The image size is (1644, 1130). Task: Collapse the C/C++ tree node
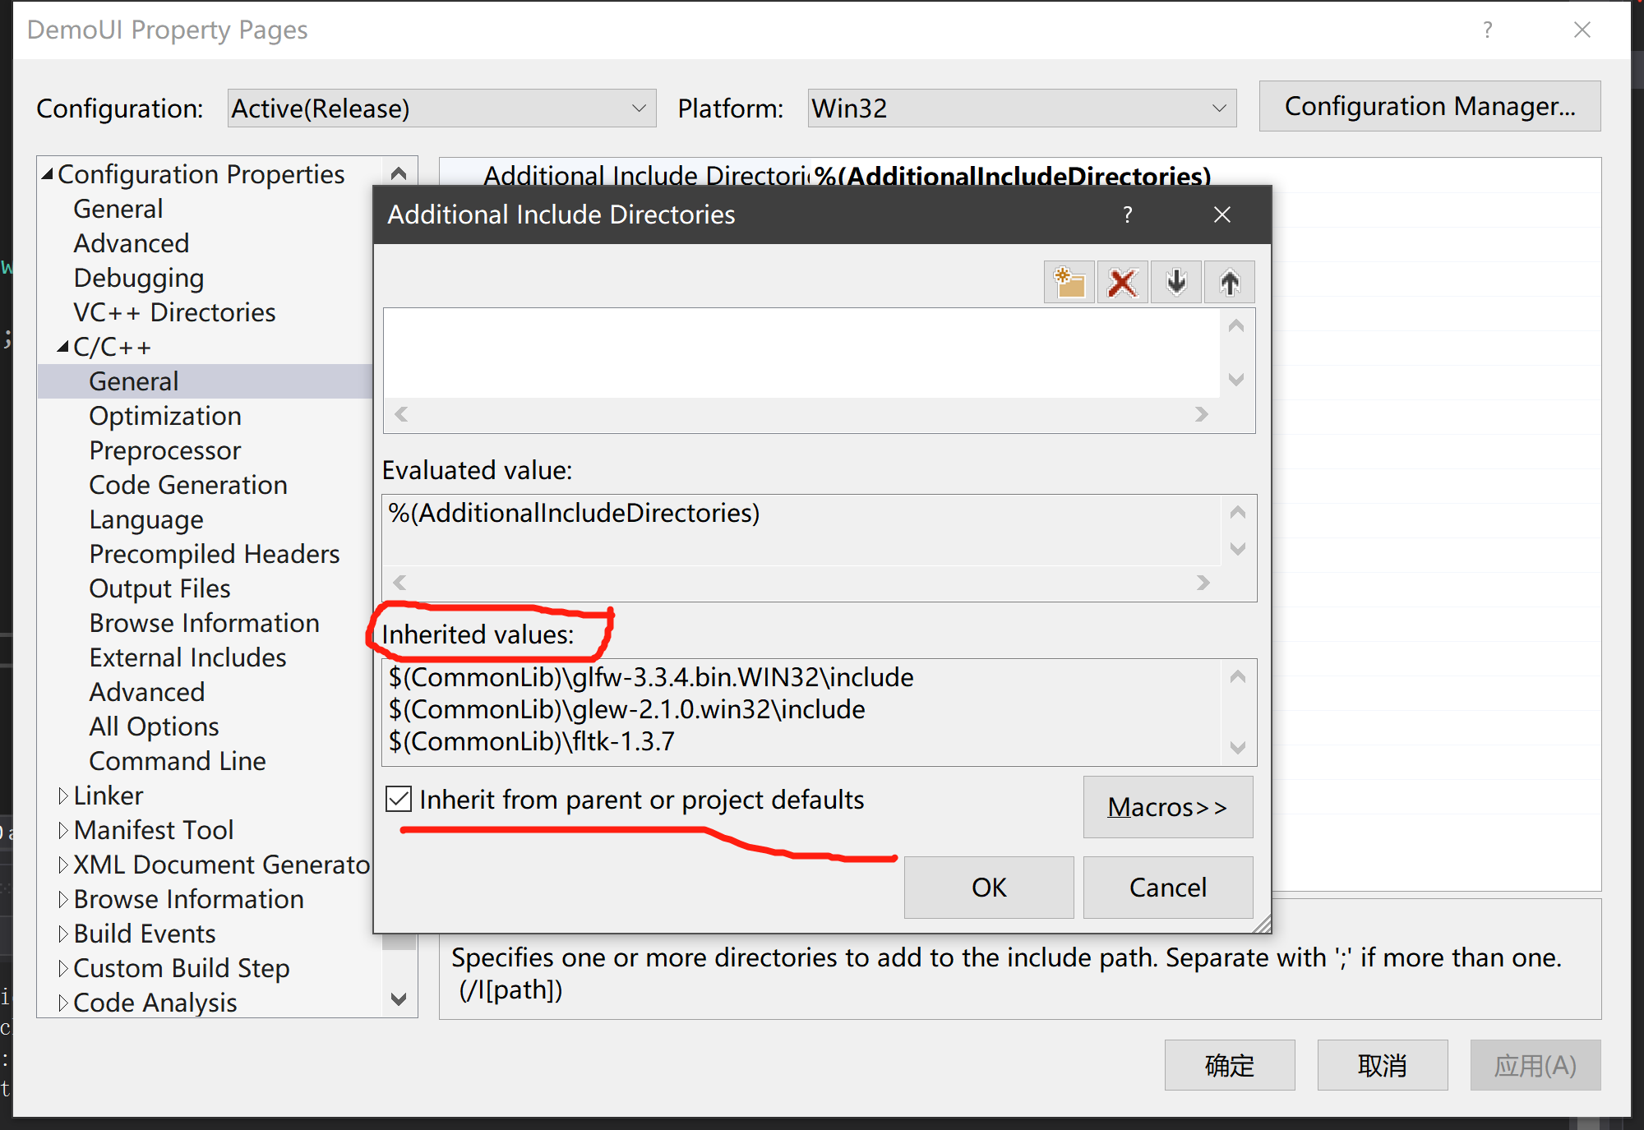coord(63,348)
